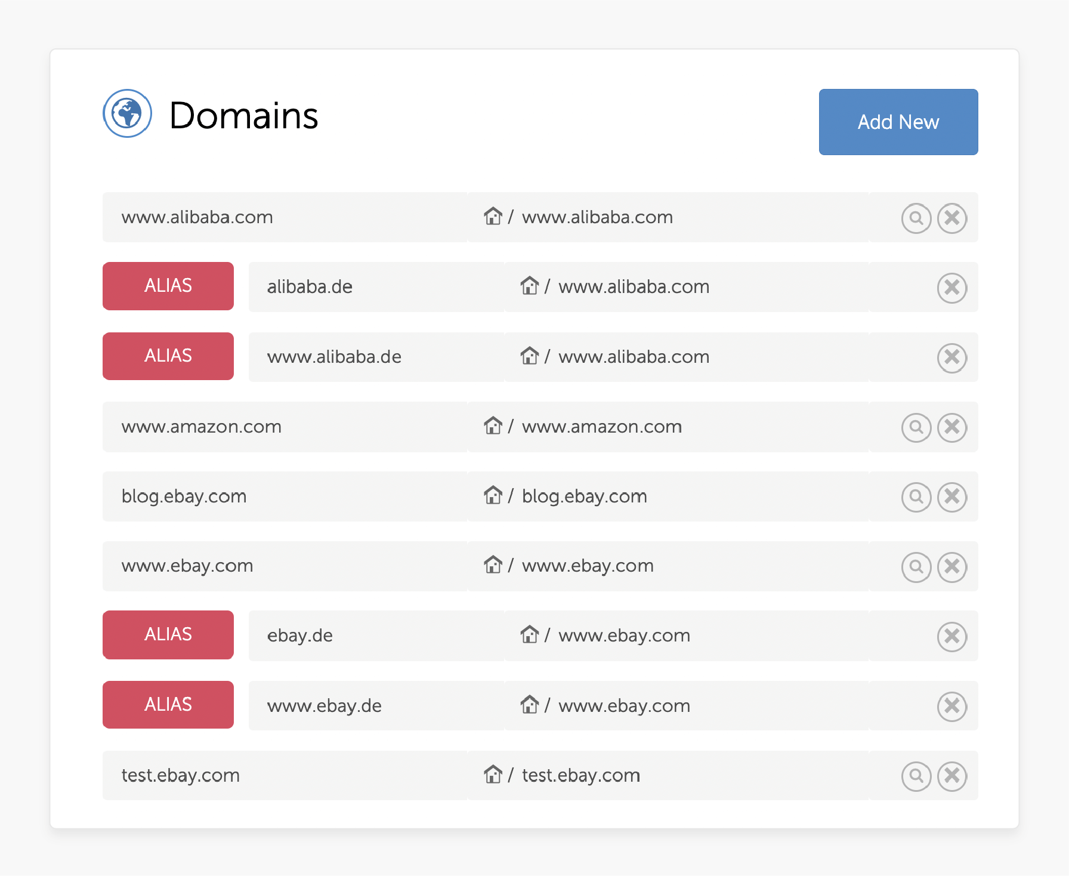
Task: Click the Add New button
Action: (898, 122)
